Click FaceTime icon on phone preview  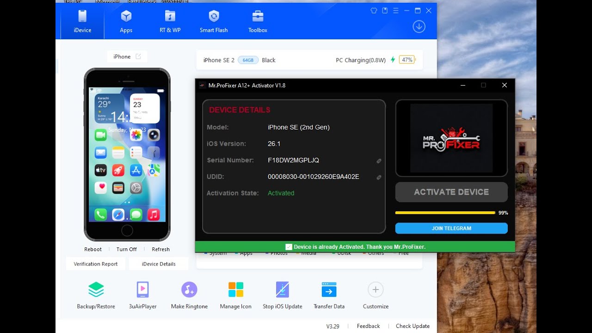click(101, 135)
